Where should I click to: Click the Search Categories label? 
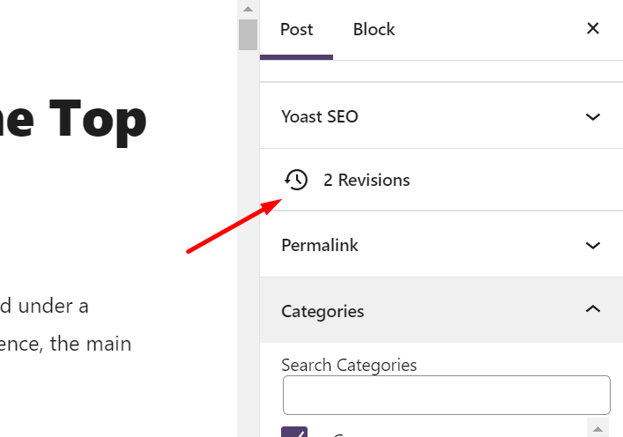click(x=349, y=365)
